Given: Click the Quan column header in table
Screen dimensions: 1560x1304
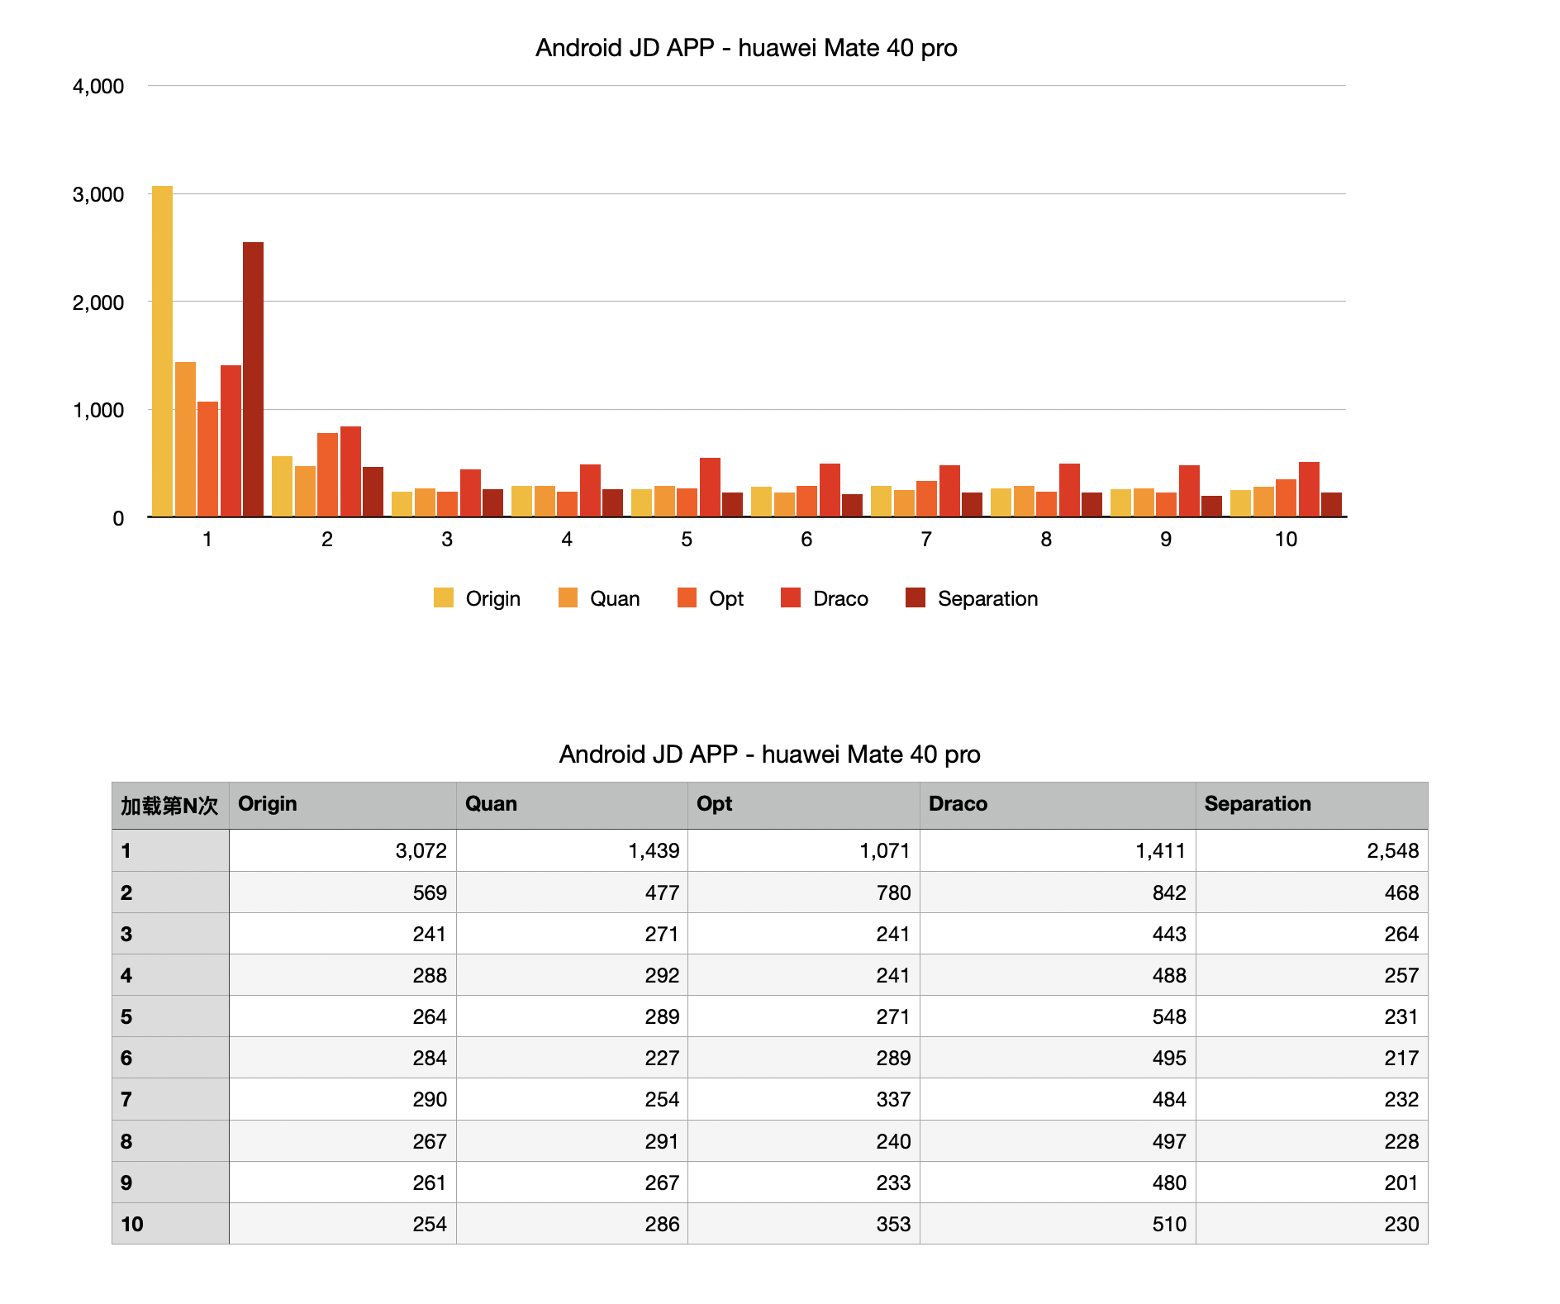Looking at the screenshot, I should click(x=572, y=805).
